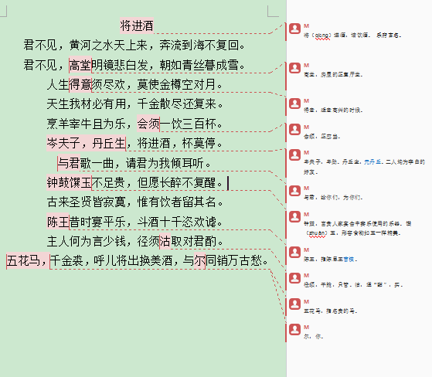
Task: Click highlighted word 会须 in the poem
Action: click(x=148, y=124)
